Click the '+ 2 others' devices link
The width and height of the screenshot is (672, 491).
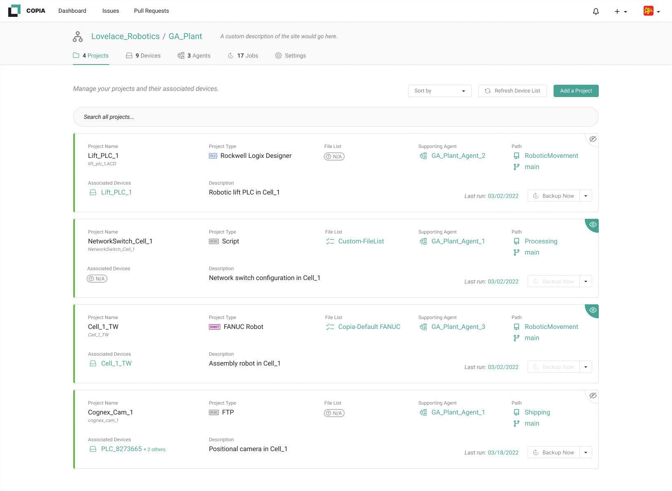pos(154,449)
